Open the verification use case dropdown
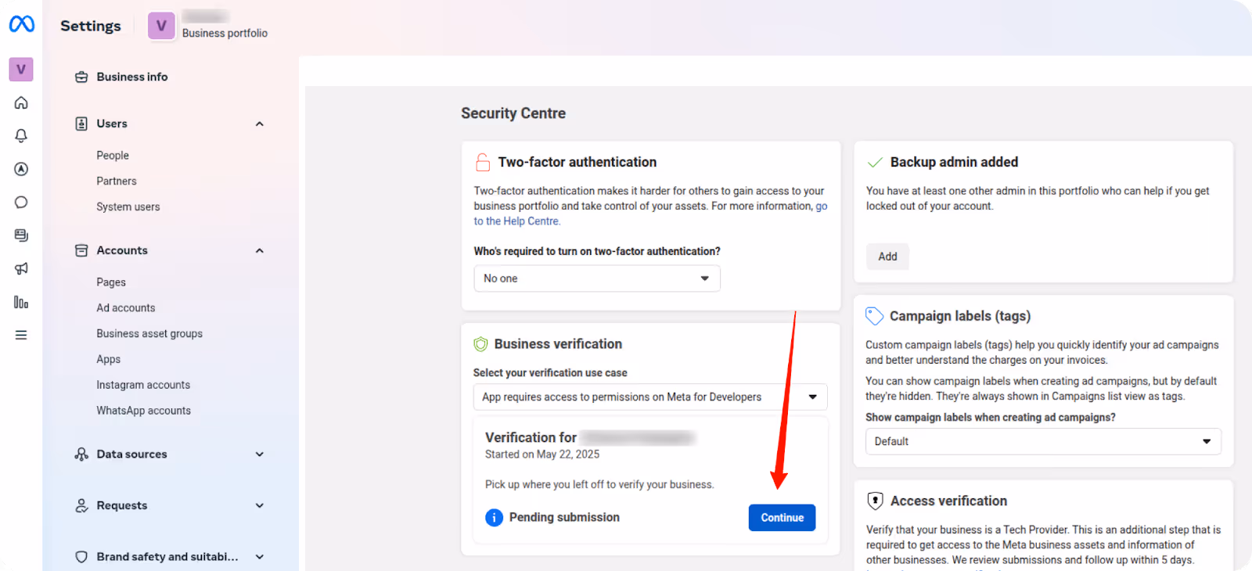The height and width of the screenshot is (571, 1252). point(649,397)
